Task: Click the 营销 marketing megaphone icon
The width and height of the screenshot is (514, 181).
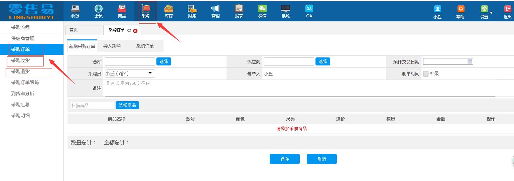Action: (216, 9)
